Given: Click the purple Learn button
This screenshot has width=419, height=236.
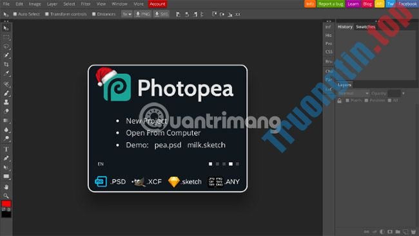Looking at the screenshot, I should point(353,4).
